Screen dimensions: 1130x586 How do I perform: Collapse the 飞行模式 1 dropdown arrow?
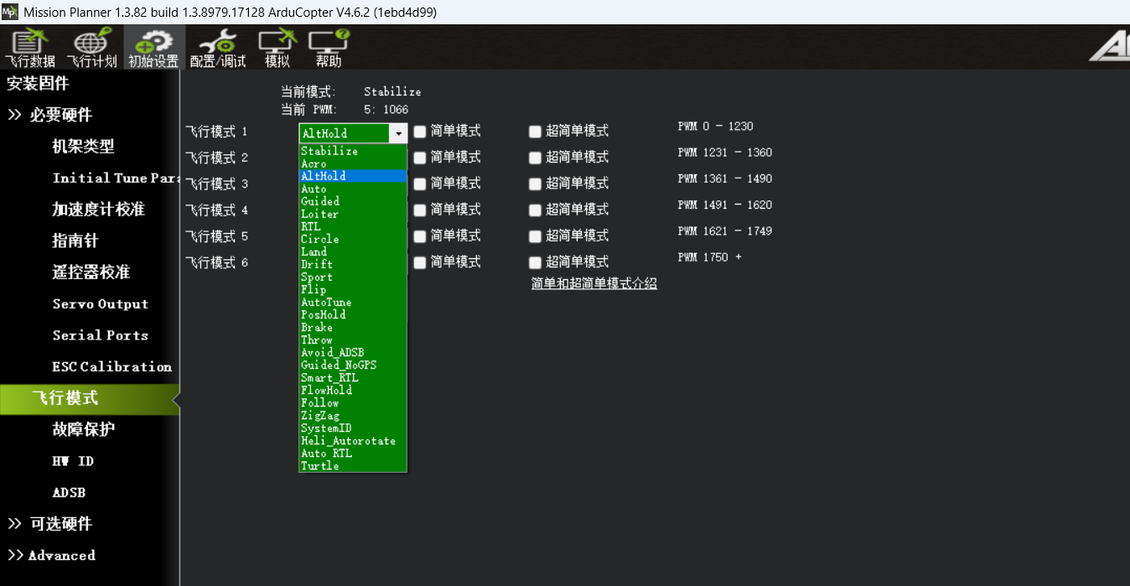coord(398,133)
